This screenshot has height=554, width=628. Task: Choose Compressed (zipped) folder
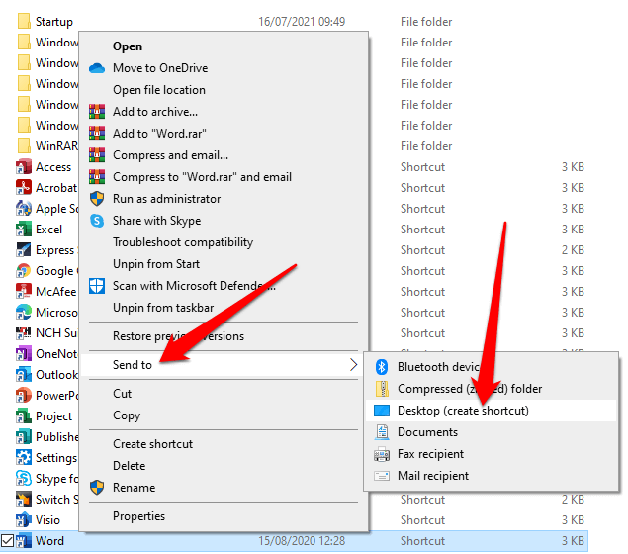[469, 389]
